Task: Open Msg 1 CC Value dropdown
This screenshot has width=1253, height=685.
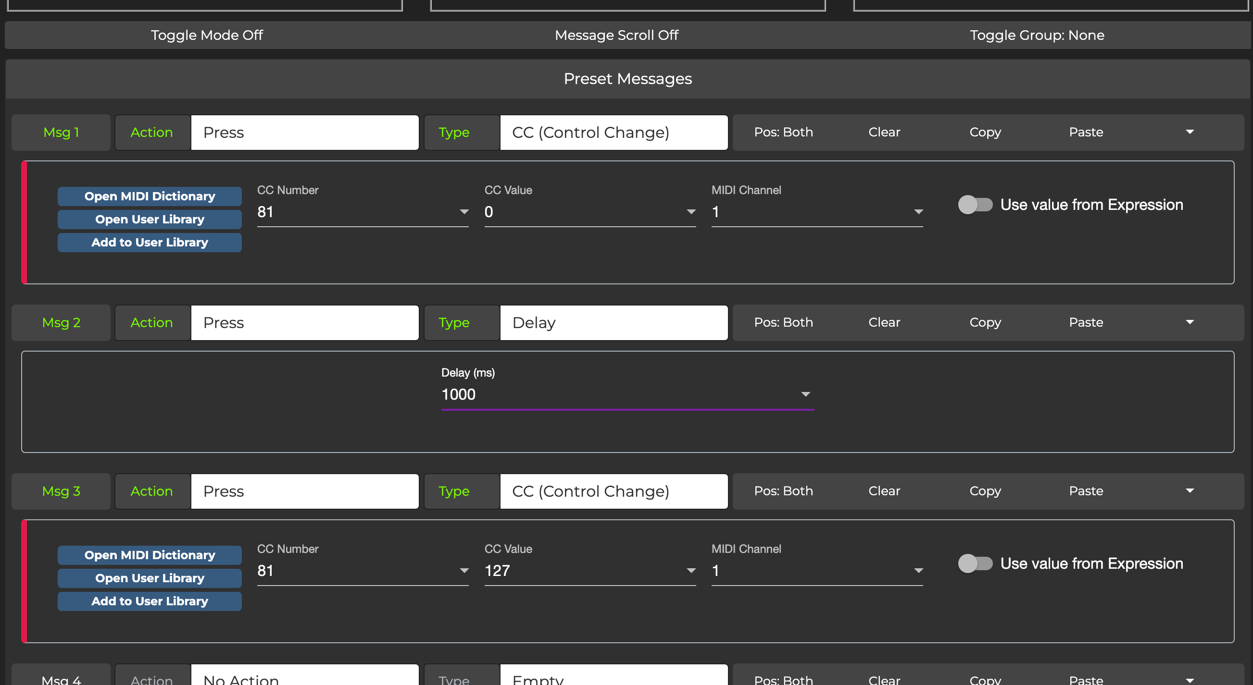Action: [691, 212]
